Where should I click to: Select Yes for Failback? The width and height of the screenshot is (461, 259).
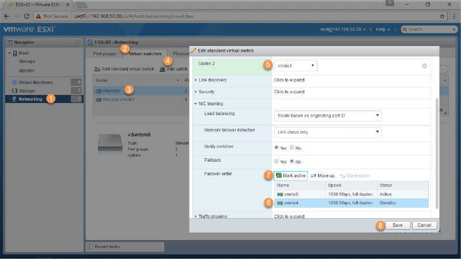(277, 161)
